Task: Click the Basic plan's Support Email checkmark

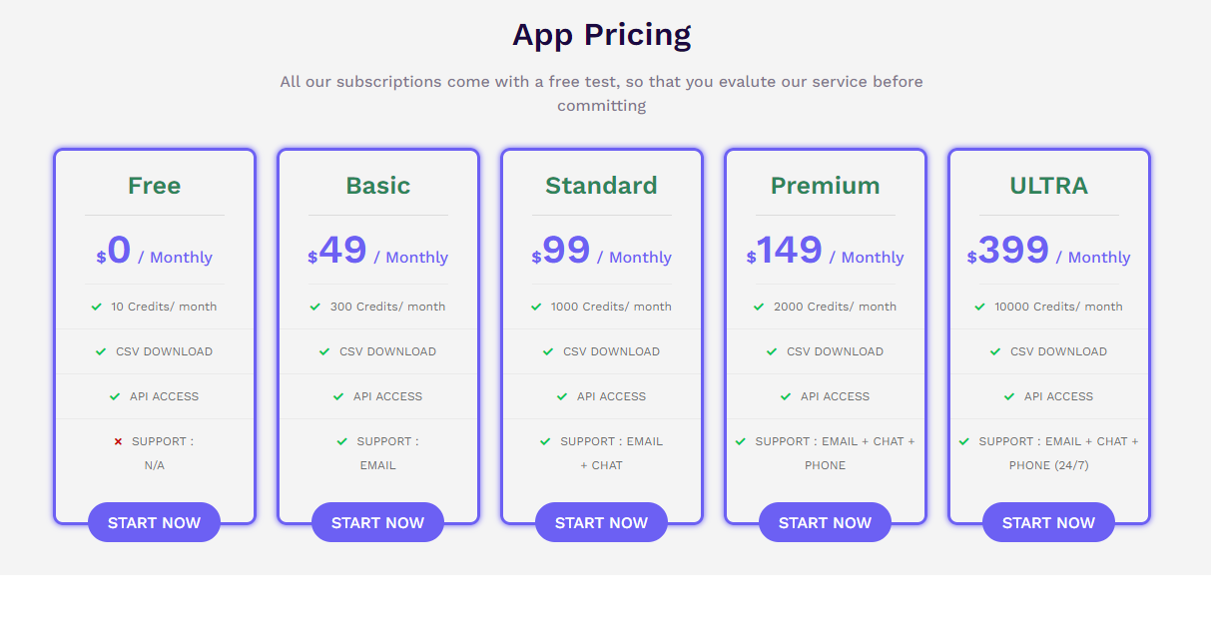Action: pyautogui.click(x=342, y=441)
